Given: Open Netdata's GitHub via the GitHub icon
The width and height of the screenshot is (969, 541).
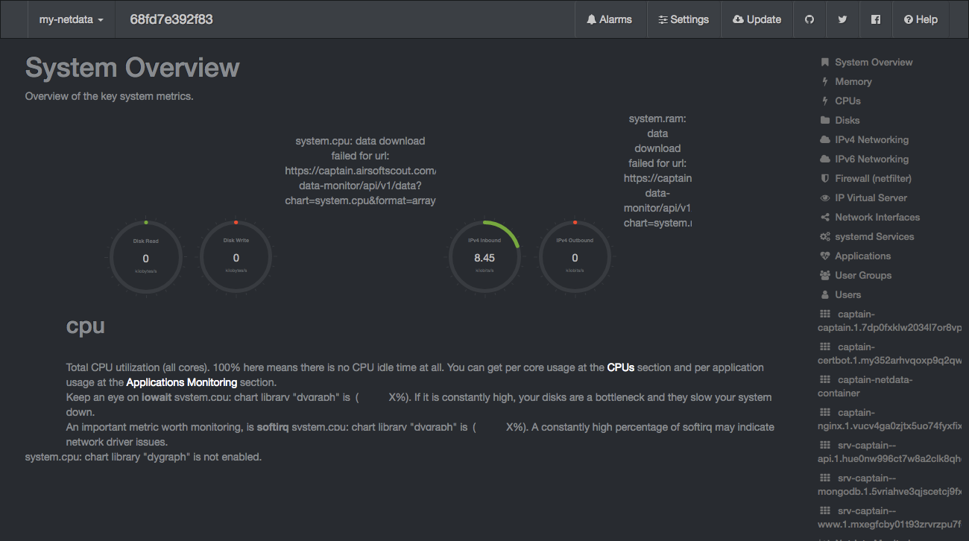Looking at the screenshot, I should pos(809,19).
